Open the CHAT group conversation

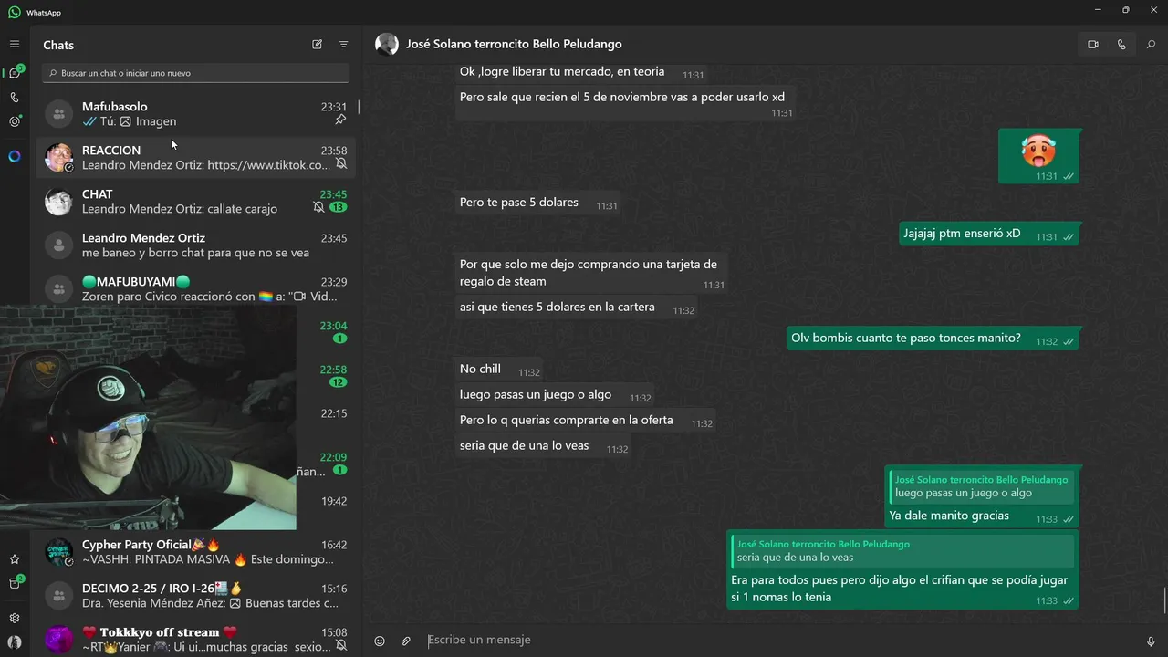[x=196, y=201]
